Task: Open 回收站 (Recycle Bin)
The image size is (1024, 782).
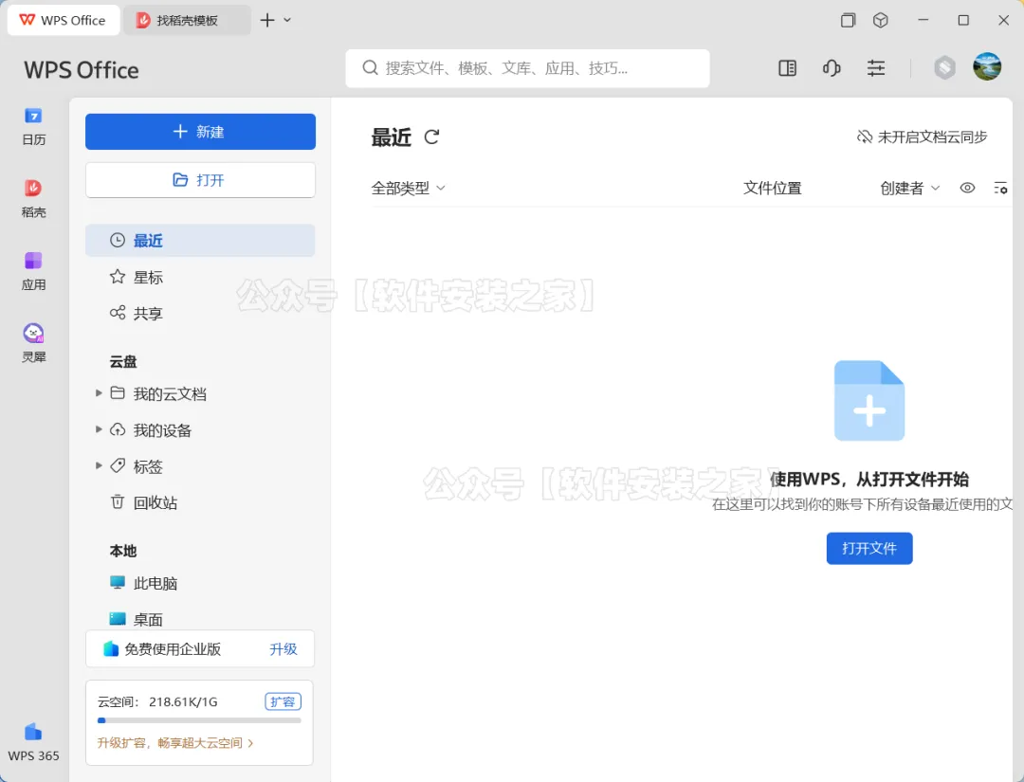Action: click(200, 502)
